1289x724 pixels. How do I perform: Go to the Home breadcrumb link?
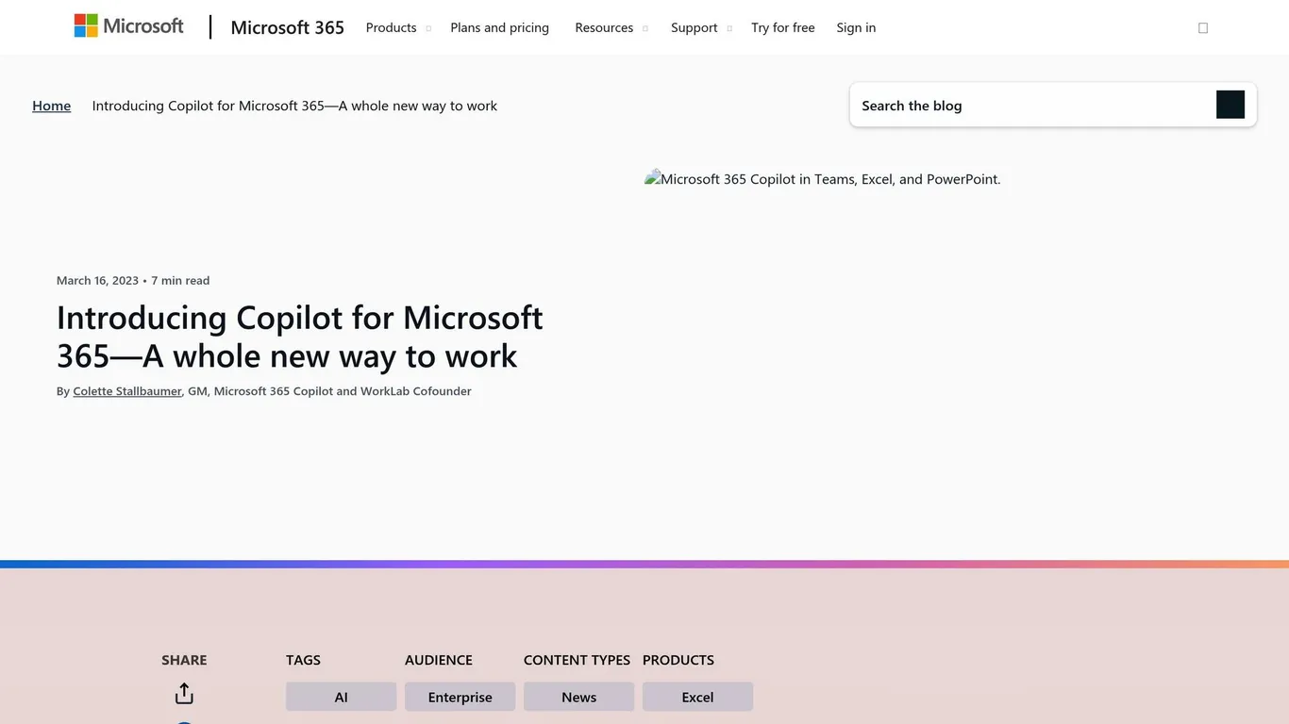coord(51,106)
